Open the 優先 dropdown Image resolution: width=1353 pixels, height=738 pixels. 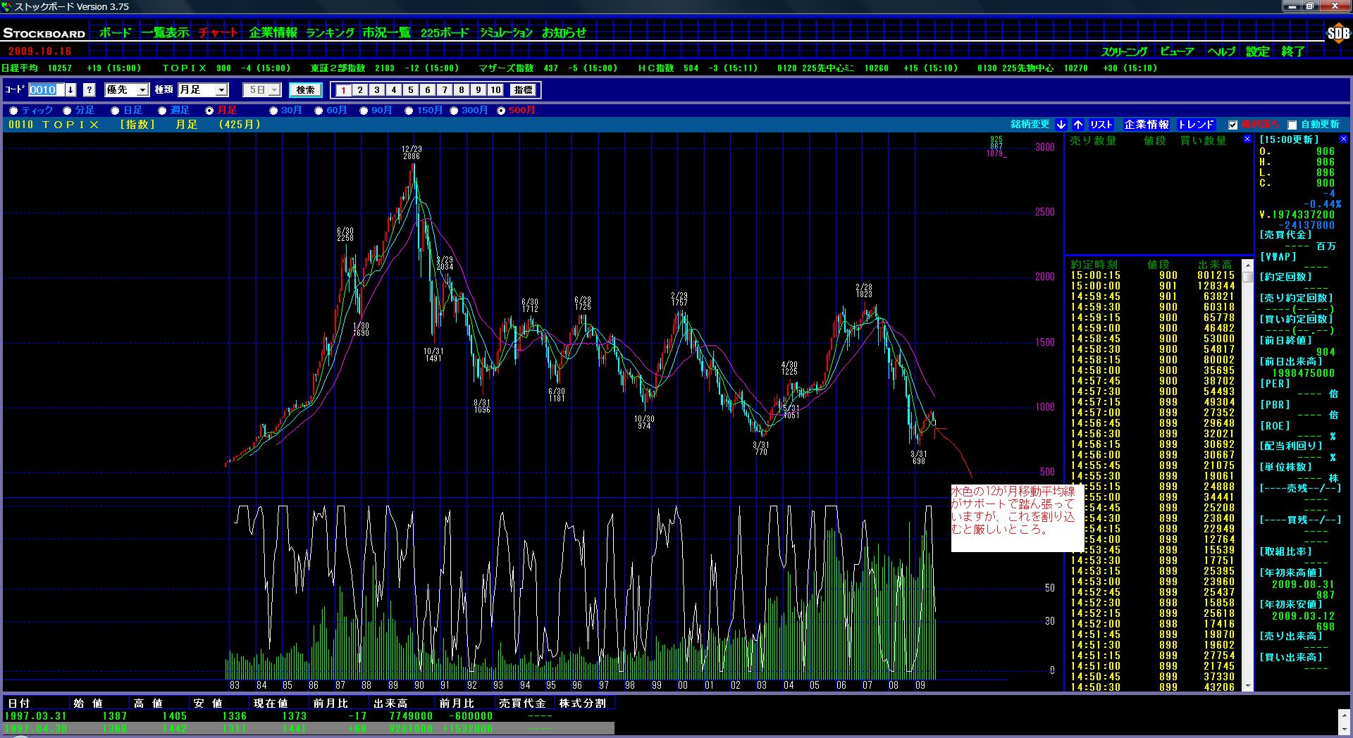coord(142,90)
